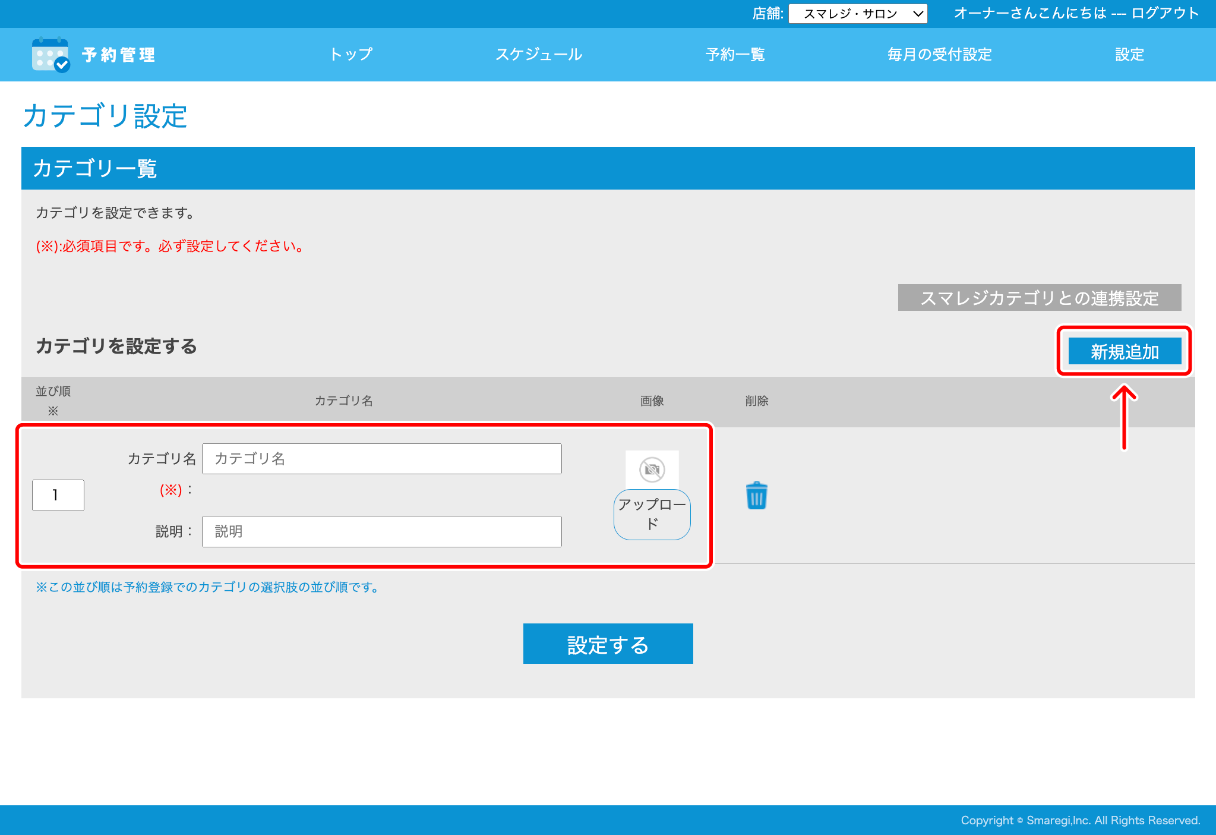
Task: Click the ログアウト link
Action: (x=1165, y=13)
